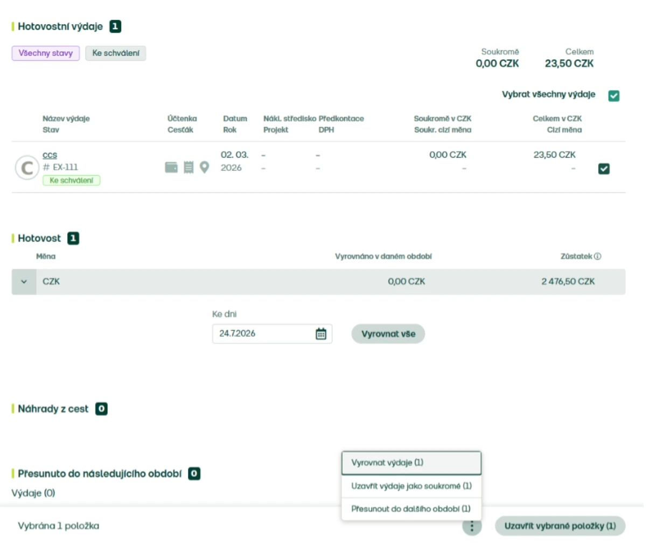The width and height of the screenshot is (656, 558).
Task: Click 'Uzavřít vybrané položky (1)' button
Action: coord(560,526)
